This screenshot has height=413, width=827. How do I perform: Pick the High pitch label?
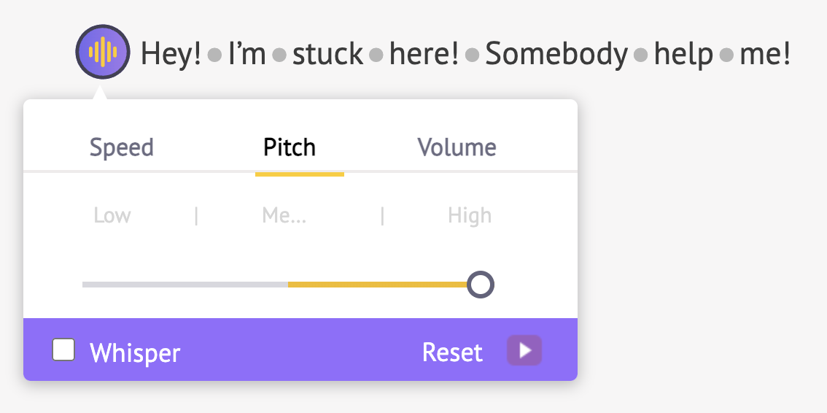(470, 216)
